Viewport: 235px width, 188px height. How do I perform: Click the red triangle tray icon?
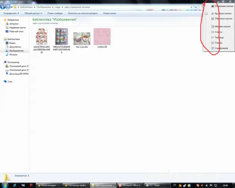pos(202,185)
